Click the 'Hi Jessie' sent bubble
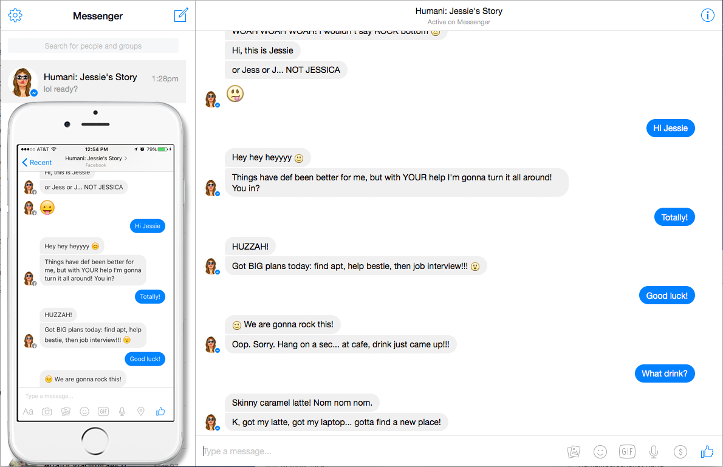 tap(670, 128)
